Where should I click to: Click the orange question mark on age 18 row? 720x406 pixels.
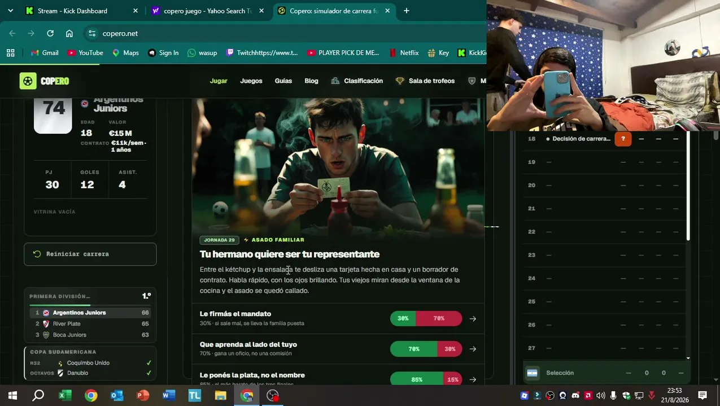[623, 139]
